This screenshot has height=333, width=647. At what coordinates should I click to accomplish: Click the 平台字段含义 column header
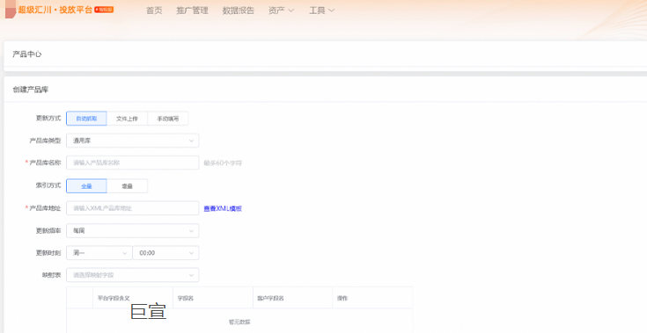click(114, 298)
